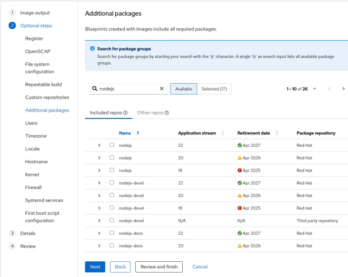This screenshot has height=277, width=348.
Task: Click the red alert icon beside Apr 2025
Action: tap(240, 170)
